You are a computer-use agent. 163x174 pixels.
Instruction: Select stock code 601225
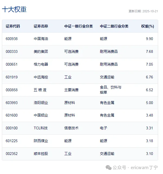[x=12, y=141]
